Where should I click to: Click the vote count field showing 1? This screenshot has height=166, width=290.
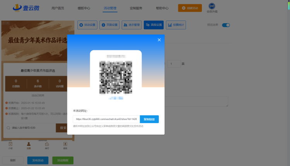(x=174, y=64)
